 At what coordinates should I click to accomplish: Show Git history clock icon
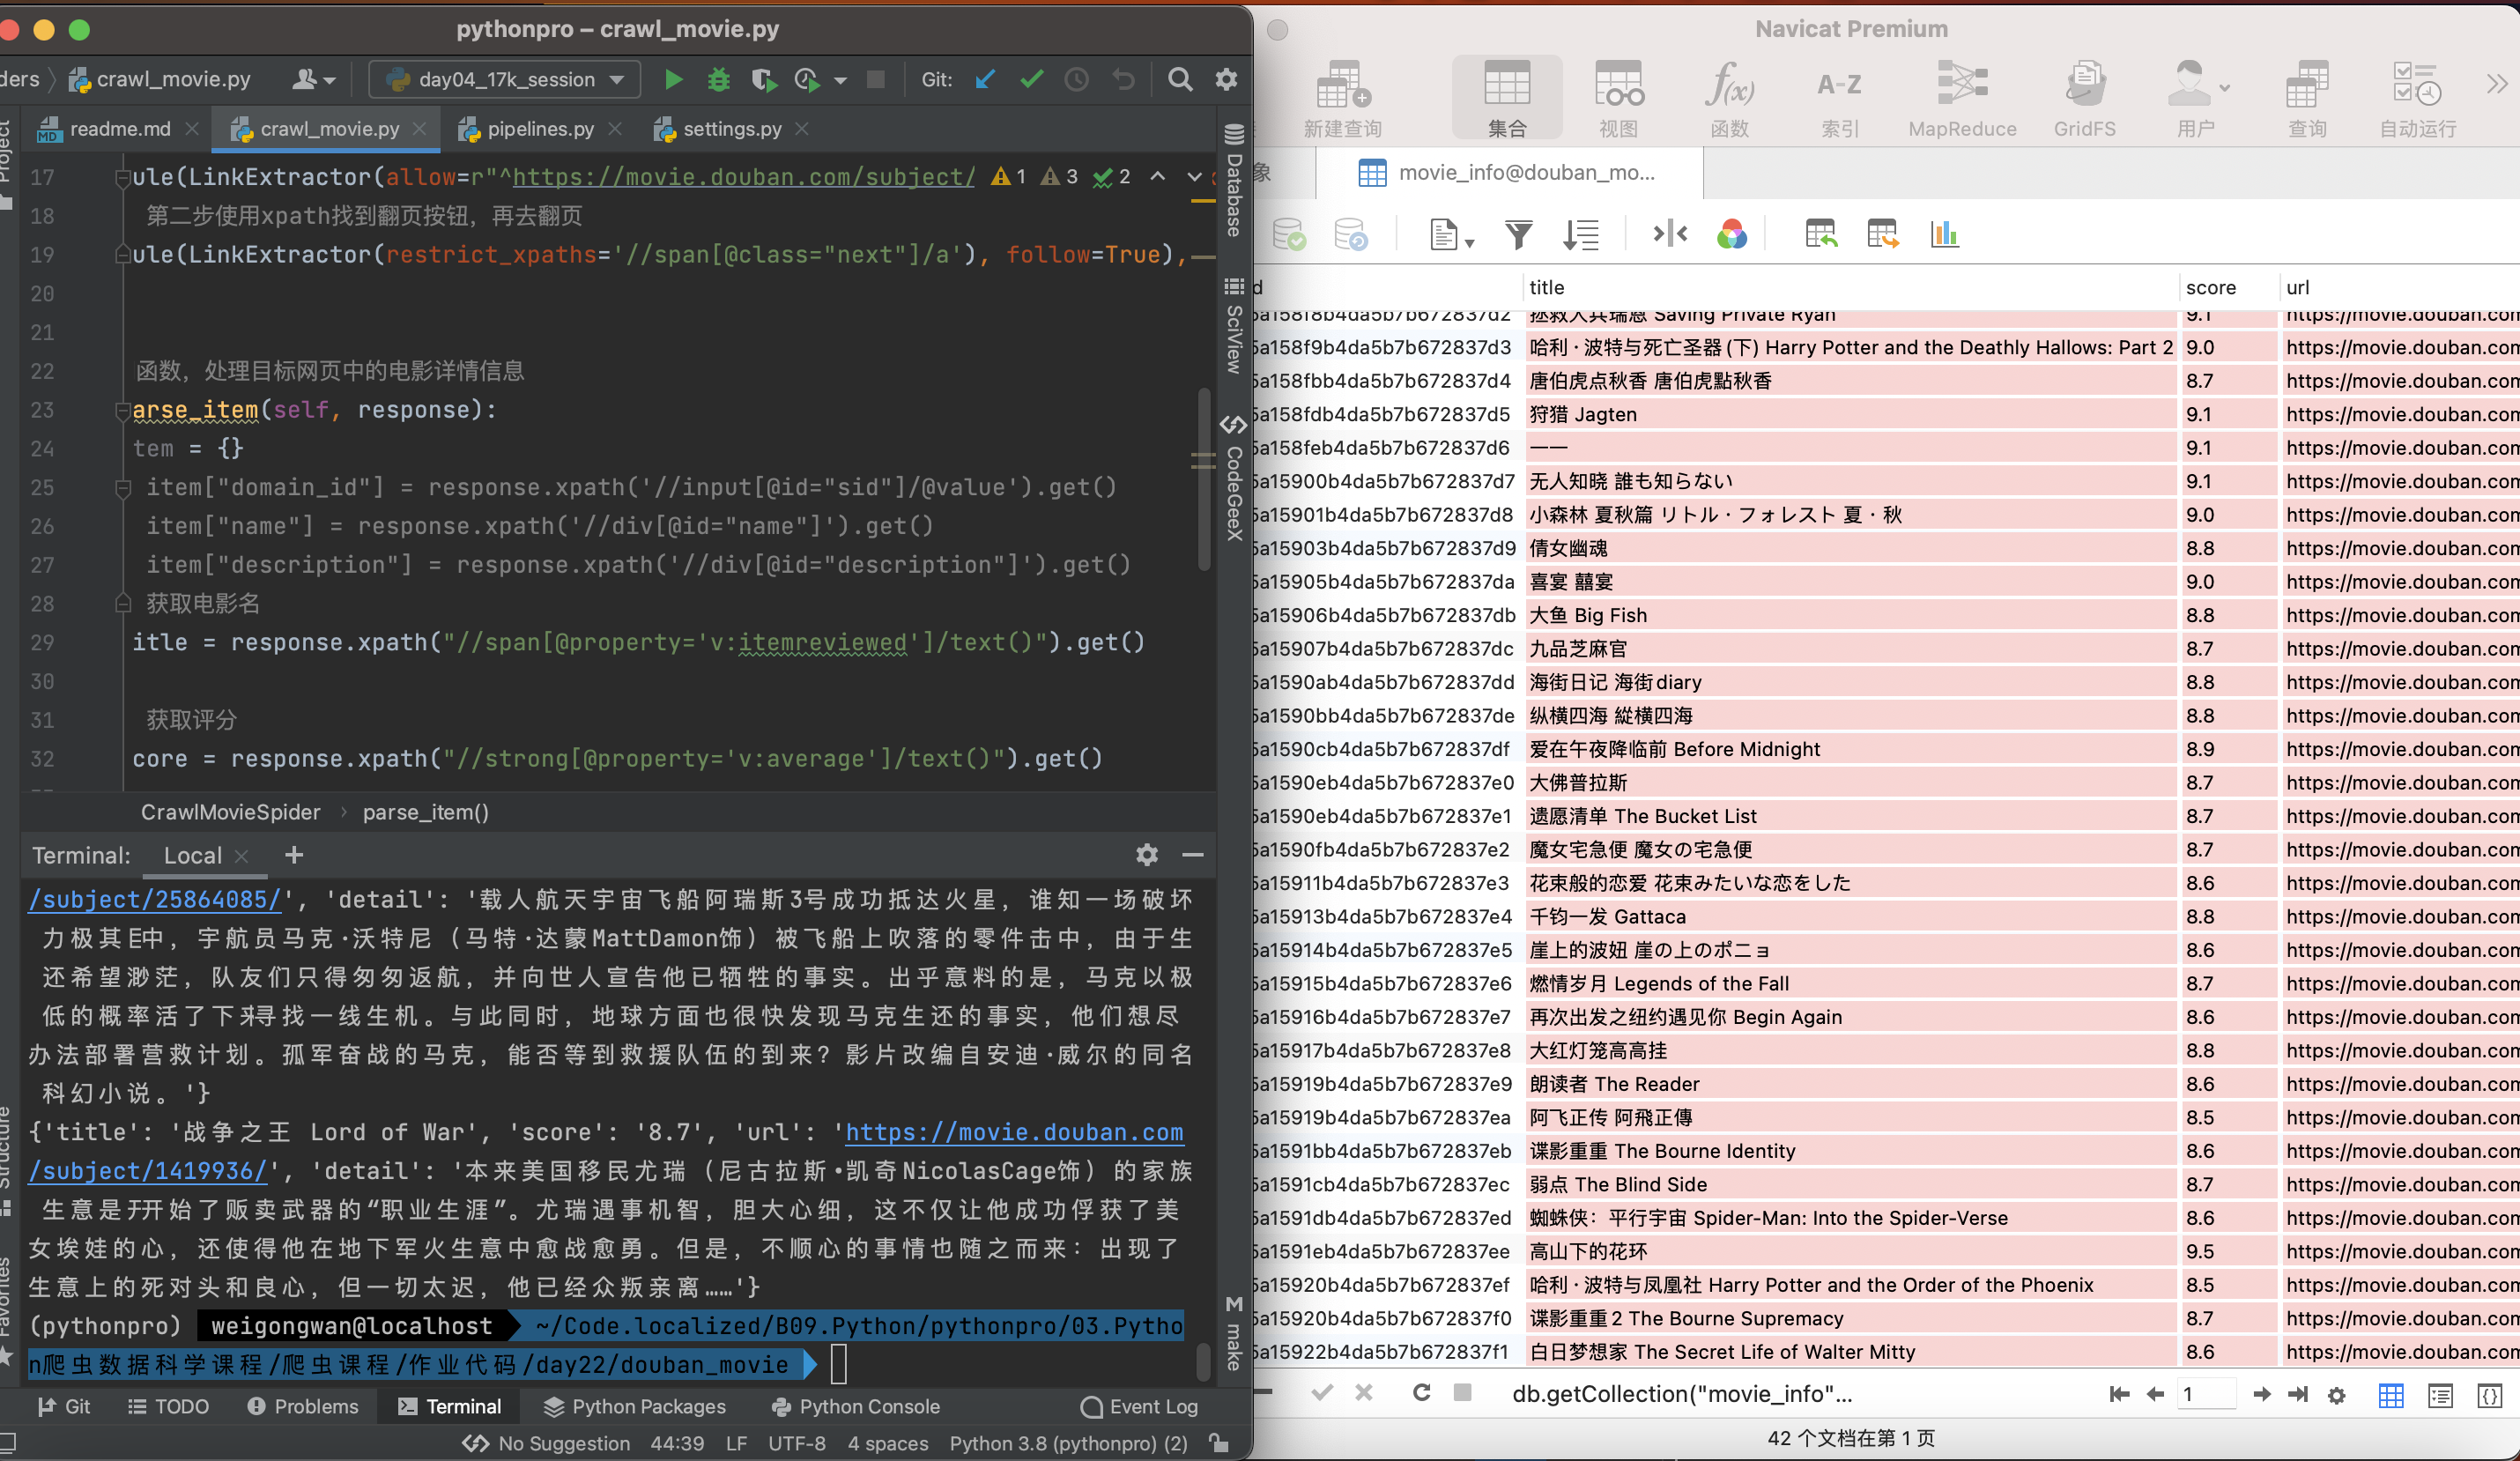coord(1077,79)
